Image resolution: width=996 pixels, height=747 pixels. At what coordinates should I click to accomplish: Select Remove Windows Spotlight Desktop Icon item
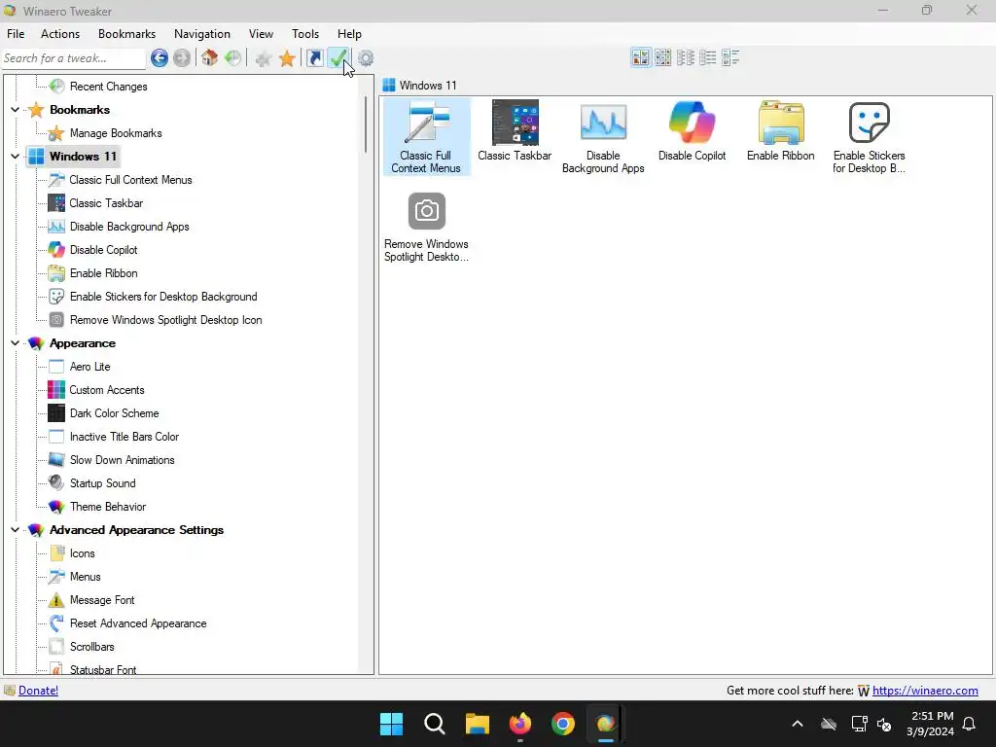coord(165,320)
